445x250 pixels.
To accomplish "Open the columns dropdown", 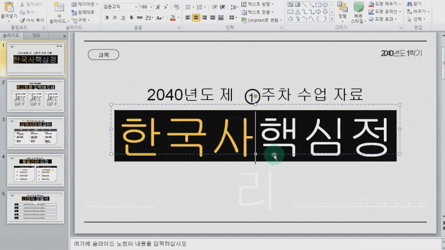I will pos(233,18).
